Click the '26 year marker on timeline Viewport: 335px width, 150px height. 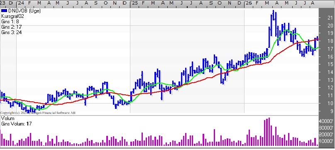(249, 3)
